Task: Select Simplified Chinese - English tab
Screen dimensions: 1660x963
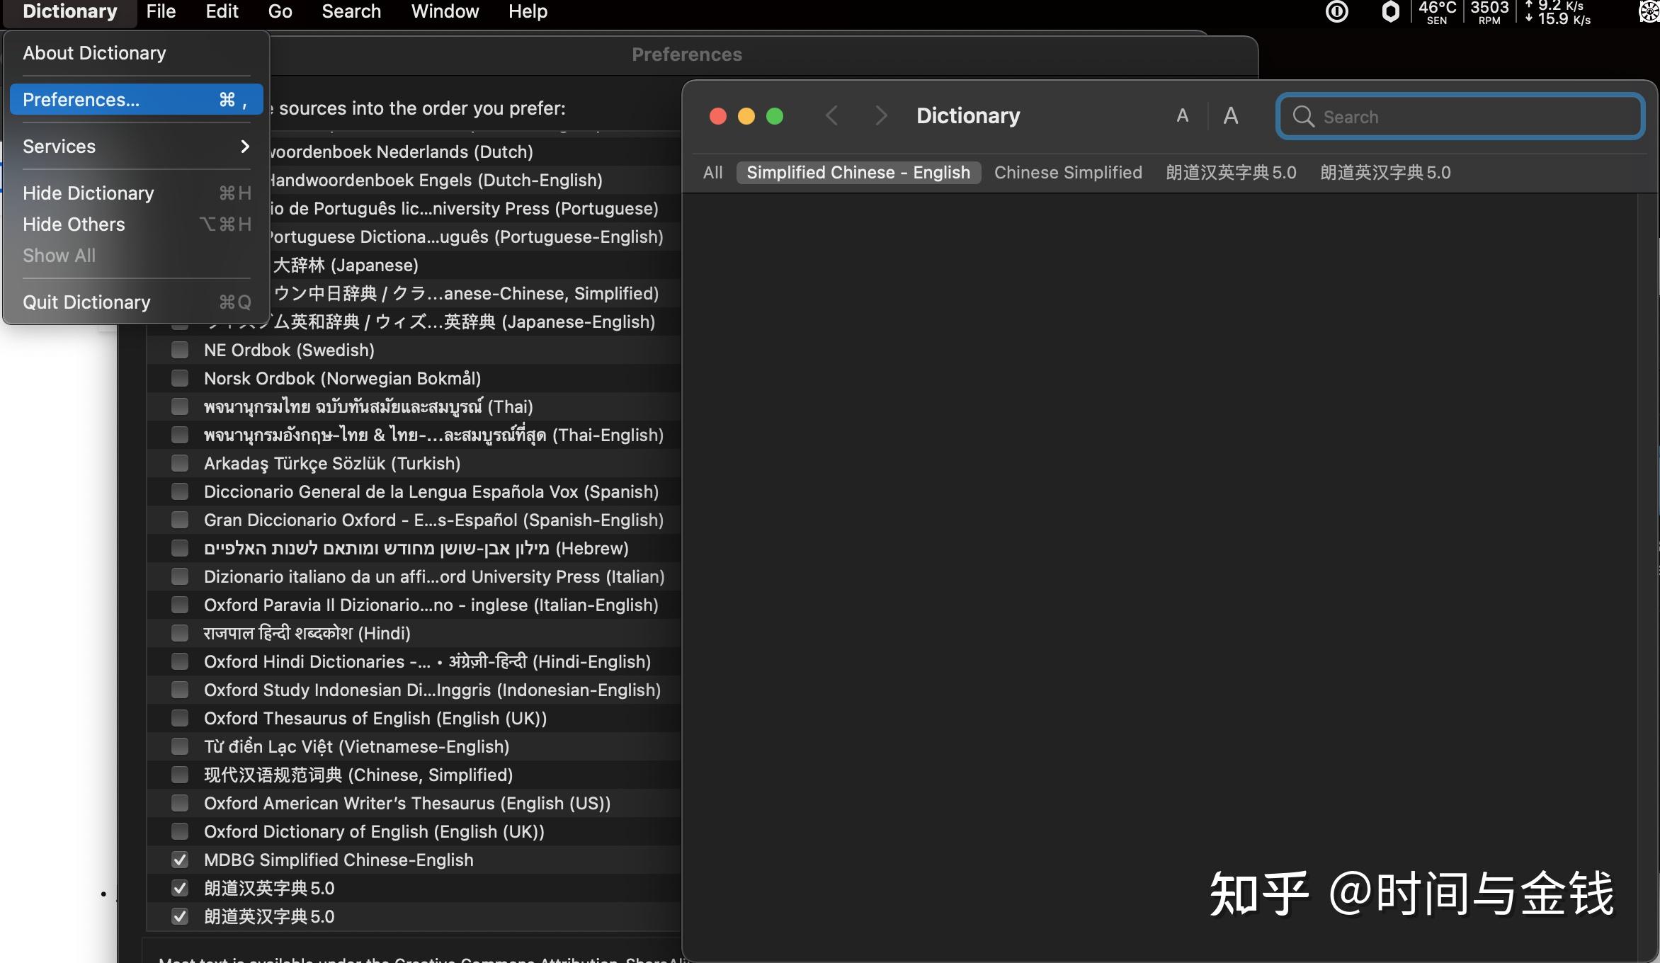Action: (858, 173)
